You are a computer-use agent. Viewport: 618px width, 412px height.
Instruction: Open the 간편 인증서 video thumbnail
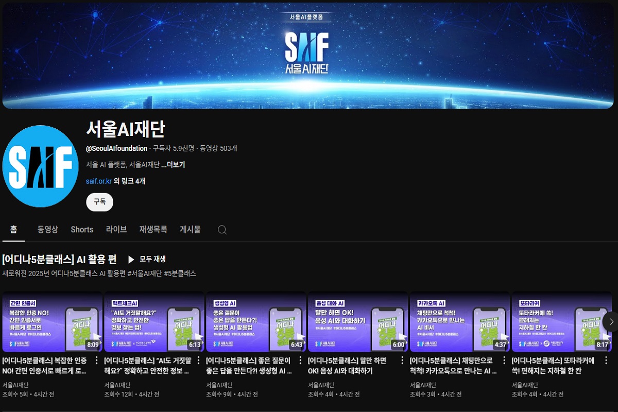click(53, 322)
